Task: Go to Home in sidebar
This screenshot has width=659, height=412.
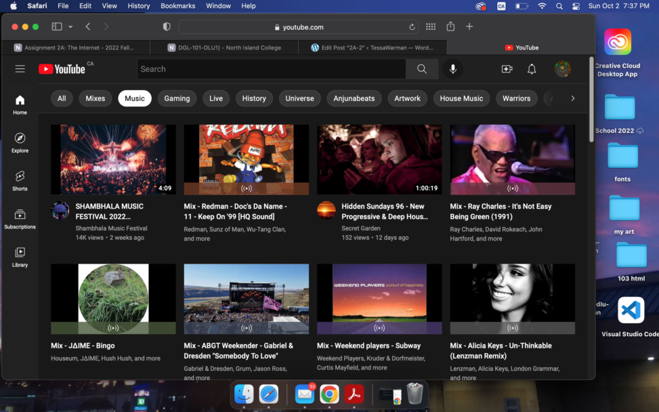Action: [20, 104]
